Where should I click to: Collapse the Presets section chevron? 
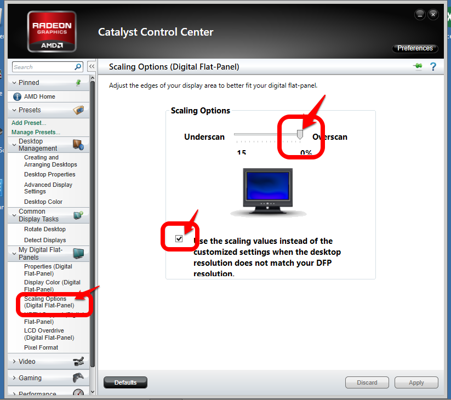(x=14, y=110)
